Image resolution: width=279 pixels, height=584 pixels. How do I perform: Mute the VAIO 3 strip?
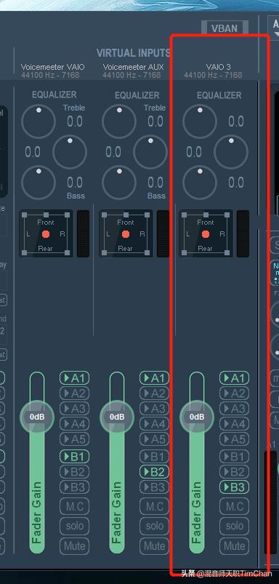(x=235, y=546)
